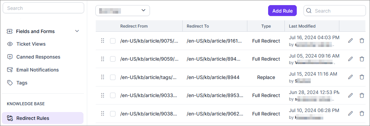The width and height of the screenshot is (370, 126).
Task: Edit the 9033 redirect rule
Action: click(x=351, y=95)
